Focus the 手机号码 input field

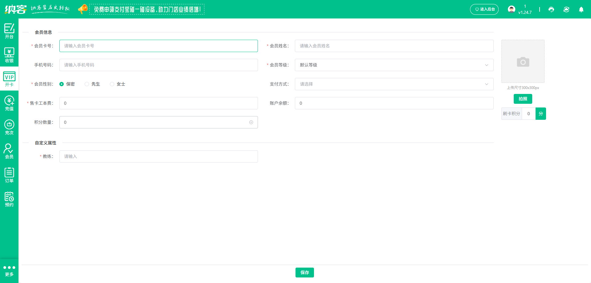(x=159, y=65)
